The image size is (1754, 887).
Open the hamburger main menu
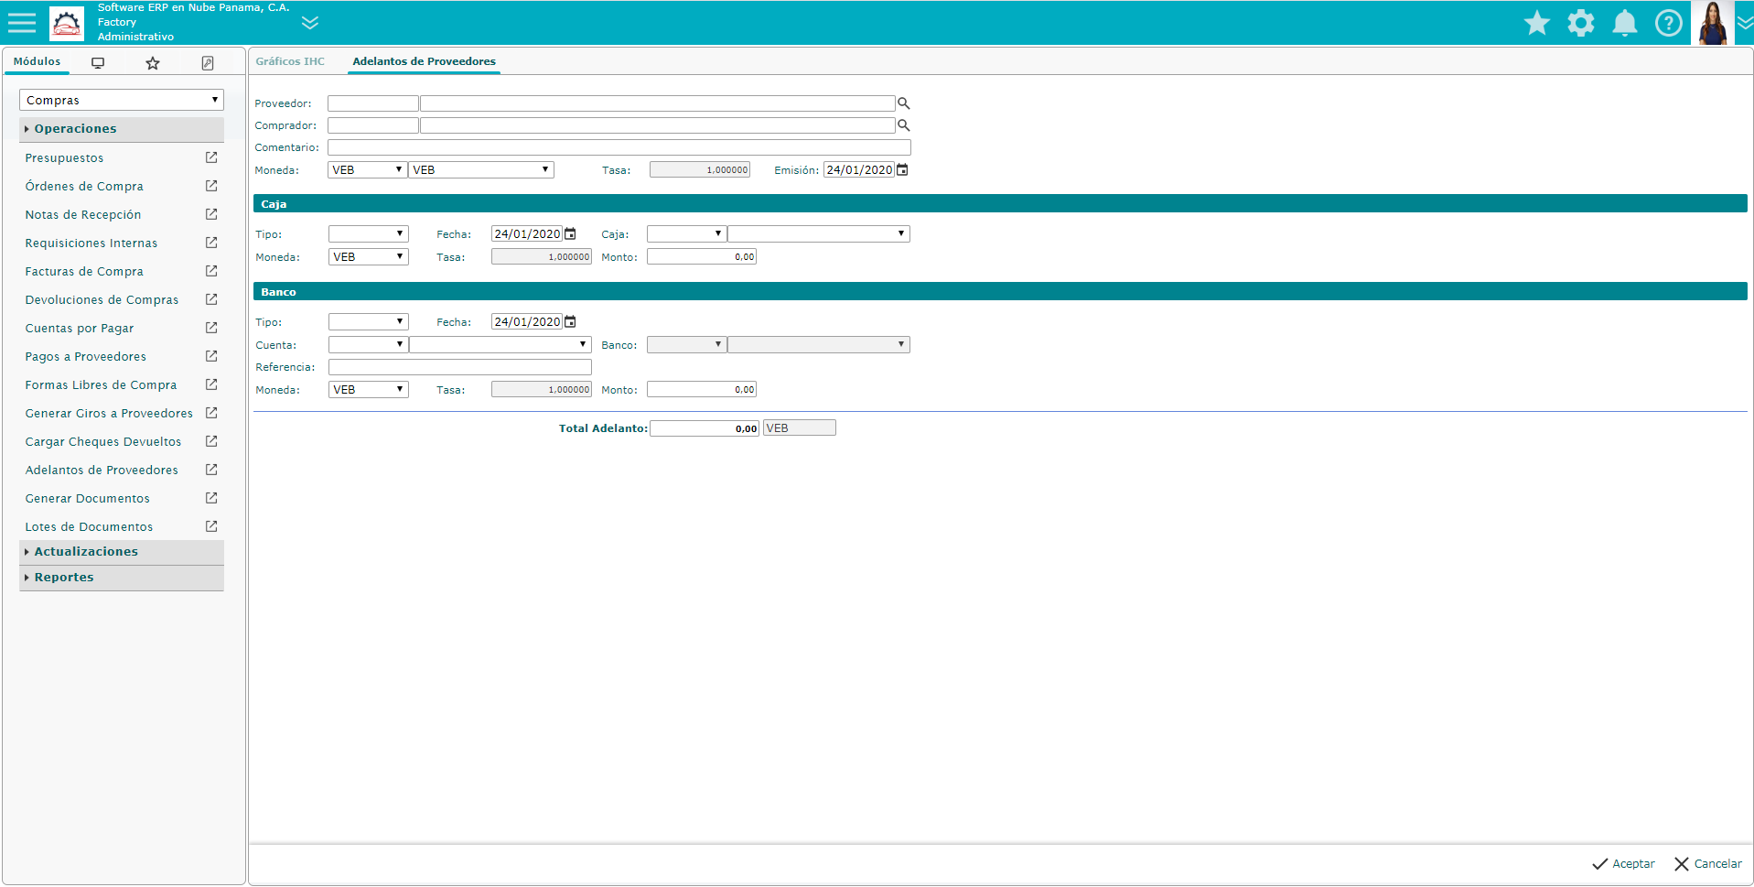(22, 23)
